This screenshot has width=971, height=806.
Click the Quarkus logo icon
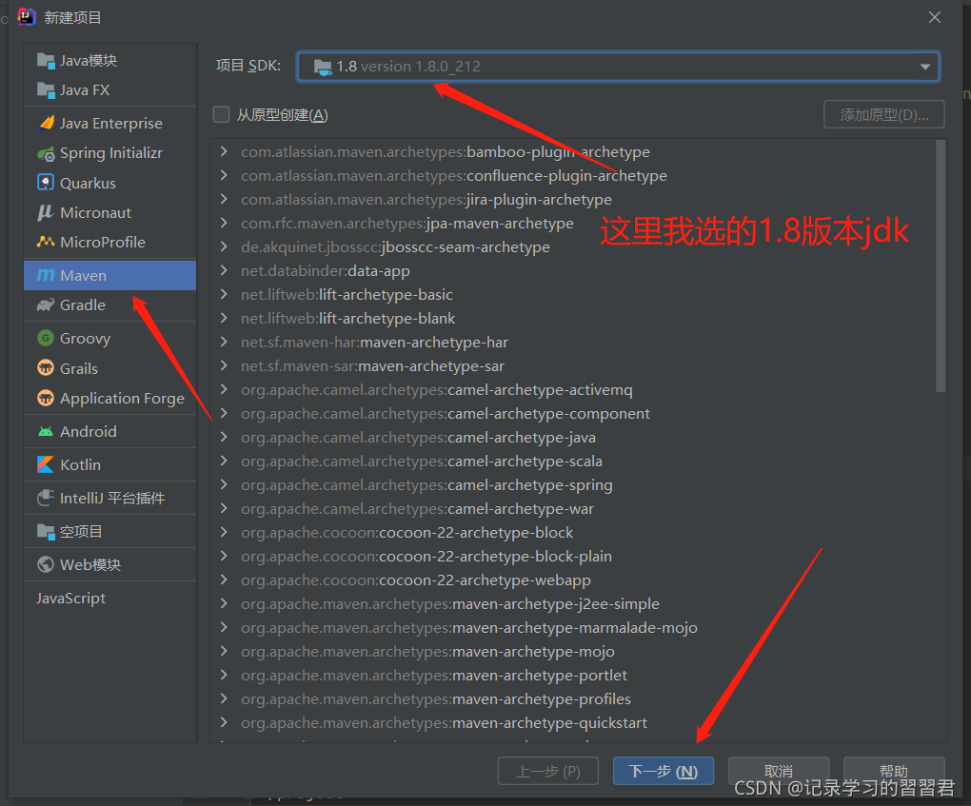(46, 183)
